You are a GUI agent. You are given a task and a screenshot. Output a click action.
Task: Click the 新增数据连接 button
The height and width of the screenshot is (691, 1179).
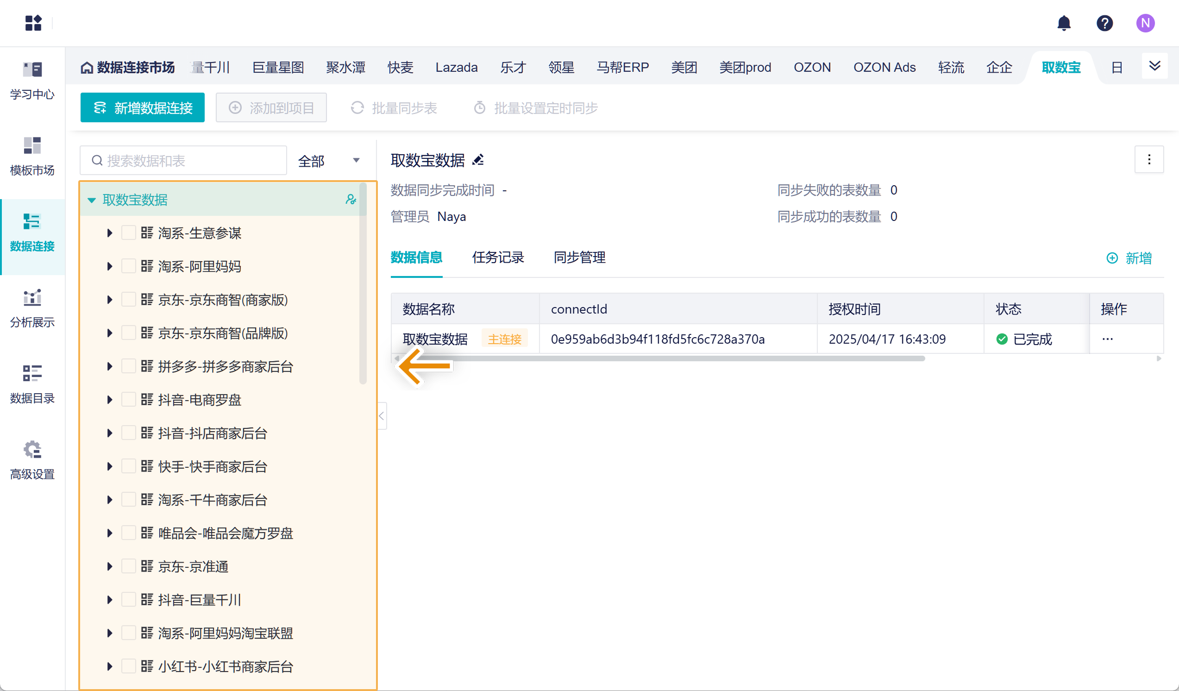pos(142,108)
